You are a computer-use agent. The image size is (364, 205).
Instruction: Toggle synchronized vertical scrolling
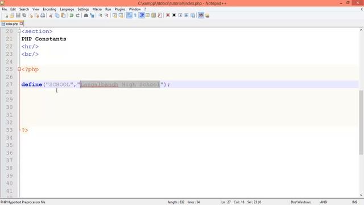tap(115, 15)
